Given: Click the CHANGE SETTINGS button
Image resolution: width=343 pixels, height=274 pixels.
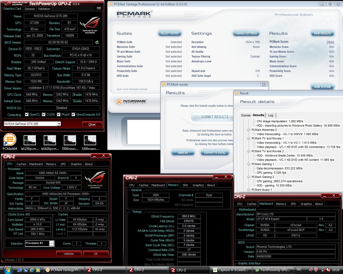Looking at the screenshot, I should pos(246,33).
